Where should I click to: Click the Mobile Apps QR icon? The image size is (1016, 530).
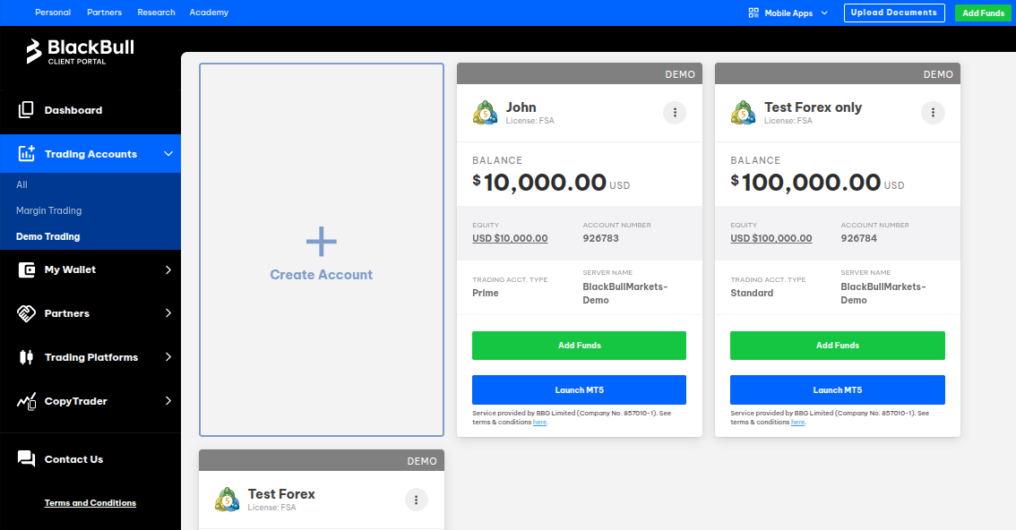pyautogui.click(x=753, y=13)
